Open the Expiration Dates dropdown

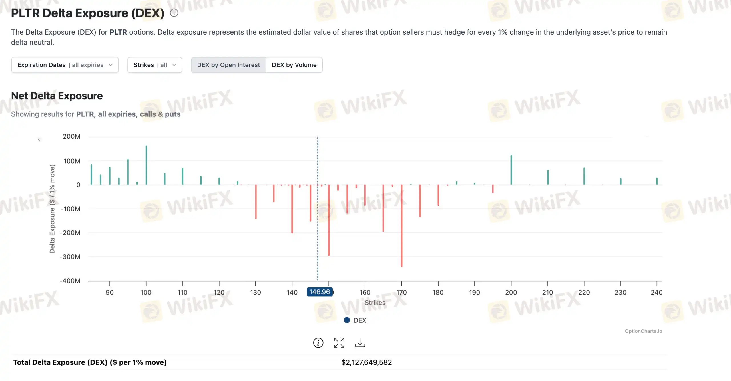[x=65, y=65]
